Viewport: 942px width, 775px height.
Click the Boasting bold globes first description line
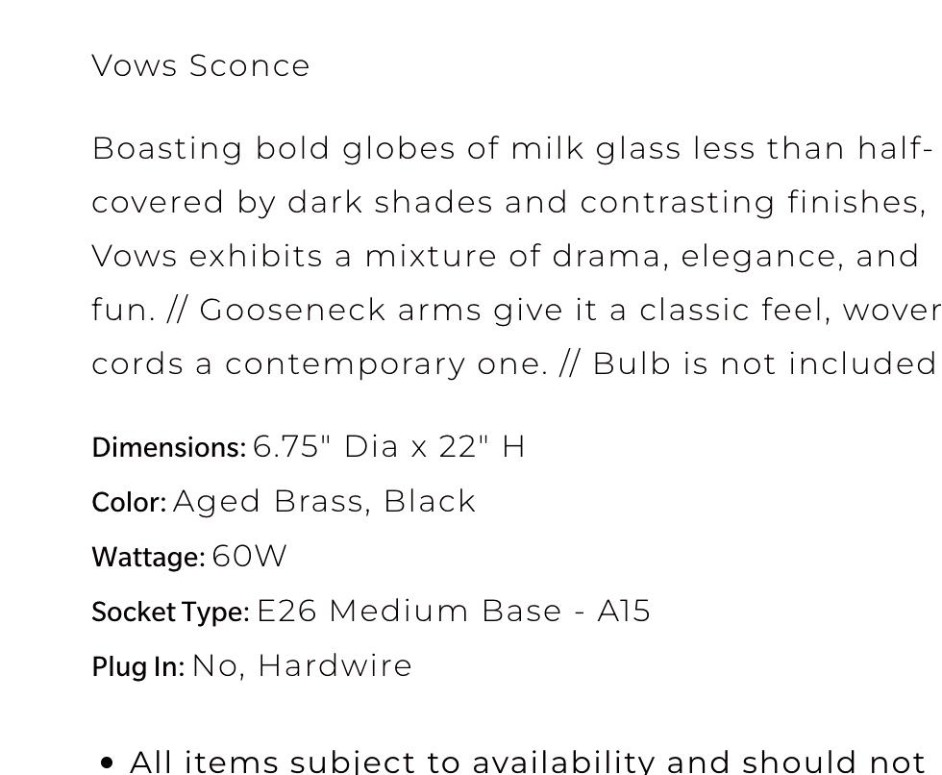[511, 148]
